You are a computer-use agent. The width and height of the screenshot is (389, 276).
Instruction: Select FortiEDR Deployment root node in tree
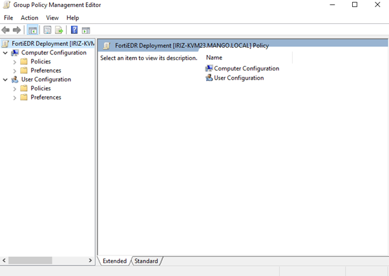coord(53,44)
